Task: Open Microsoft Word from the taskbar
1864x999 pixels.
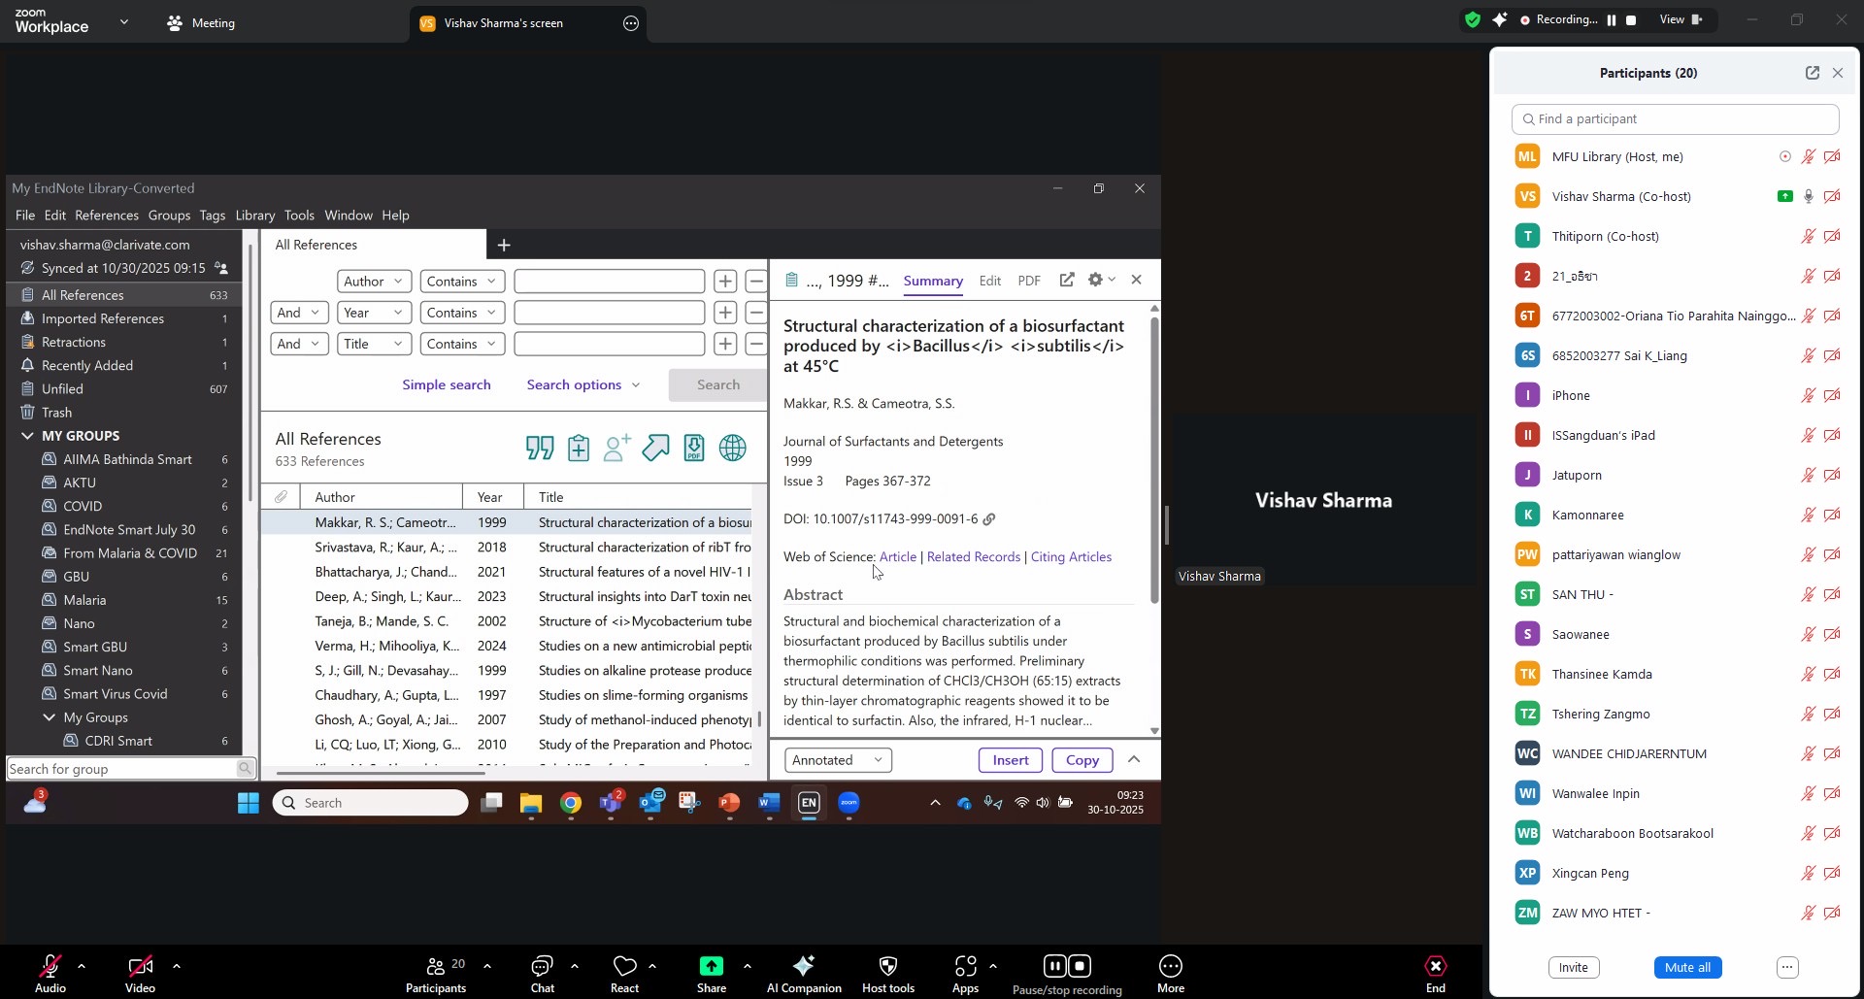Action: pos(769,803)
